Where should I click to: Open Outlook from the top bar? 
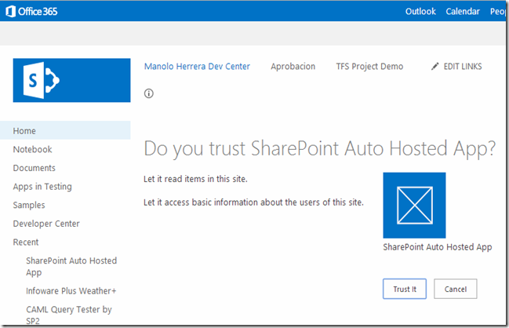420,11
